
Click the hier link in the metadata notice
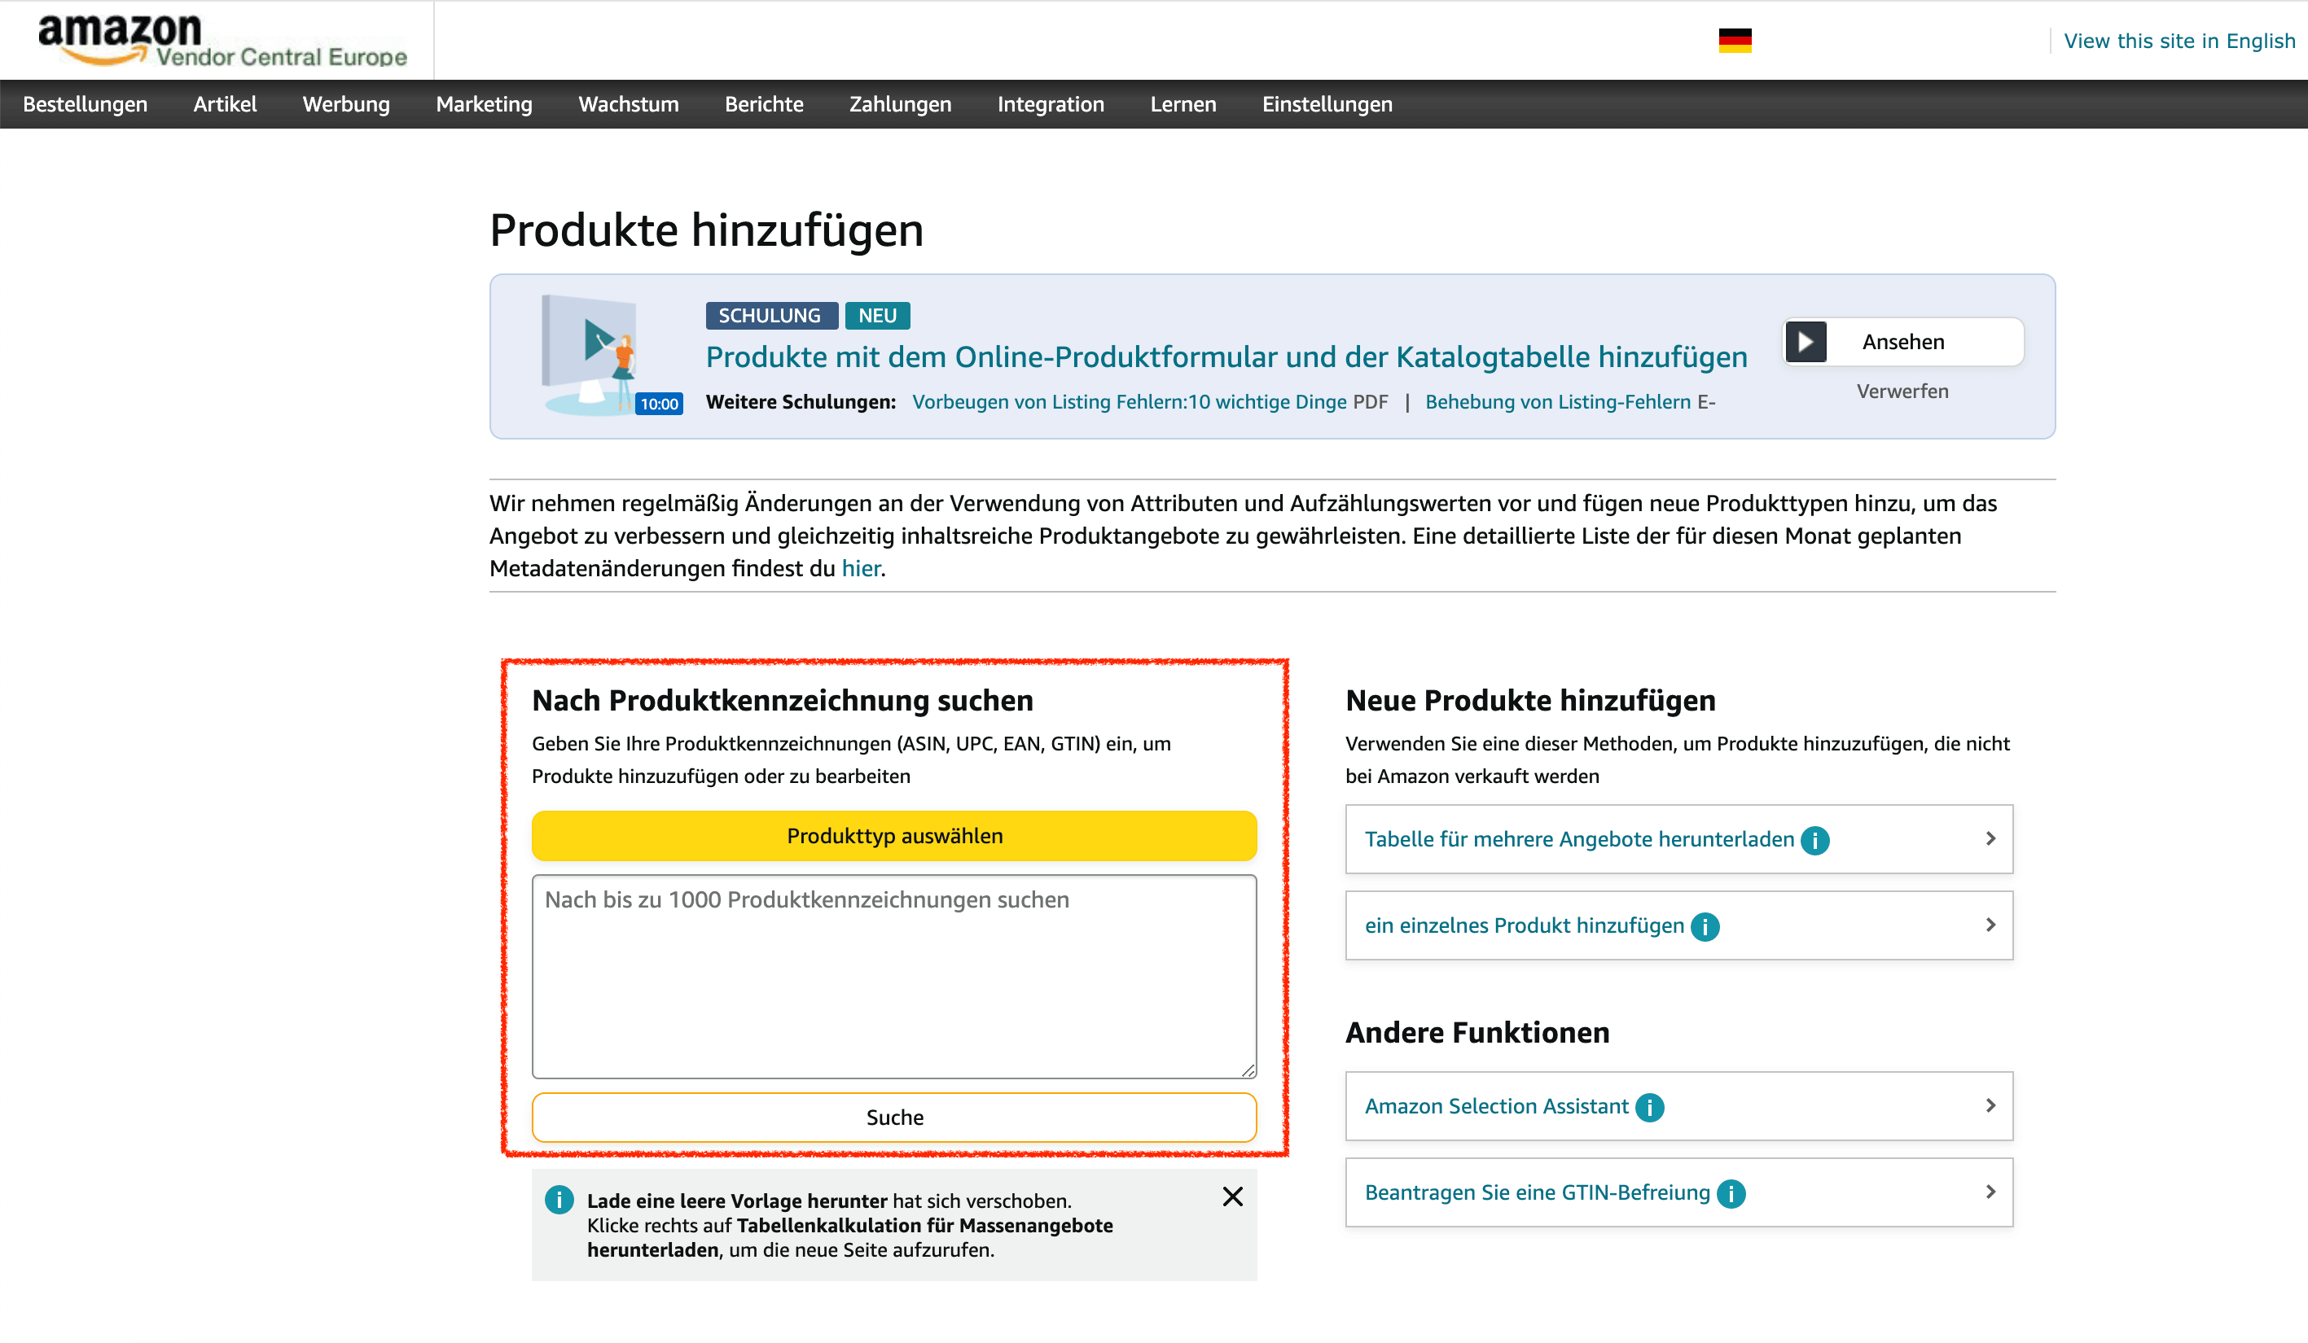pos(861,568)
